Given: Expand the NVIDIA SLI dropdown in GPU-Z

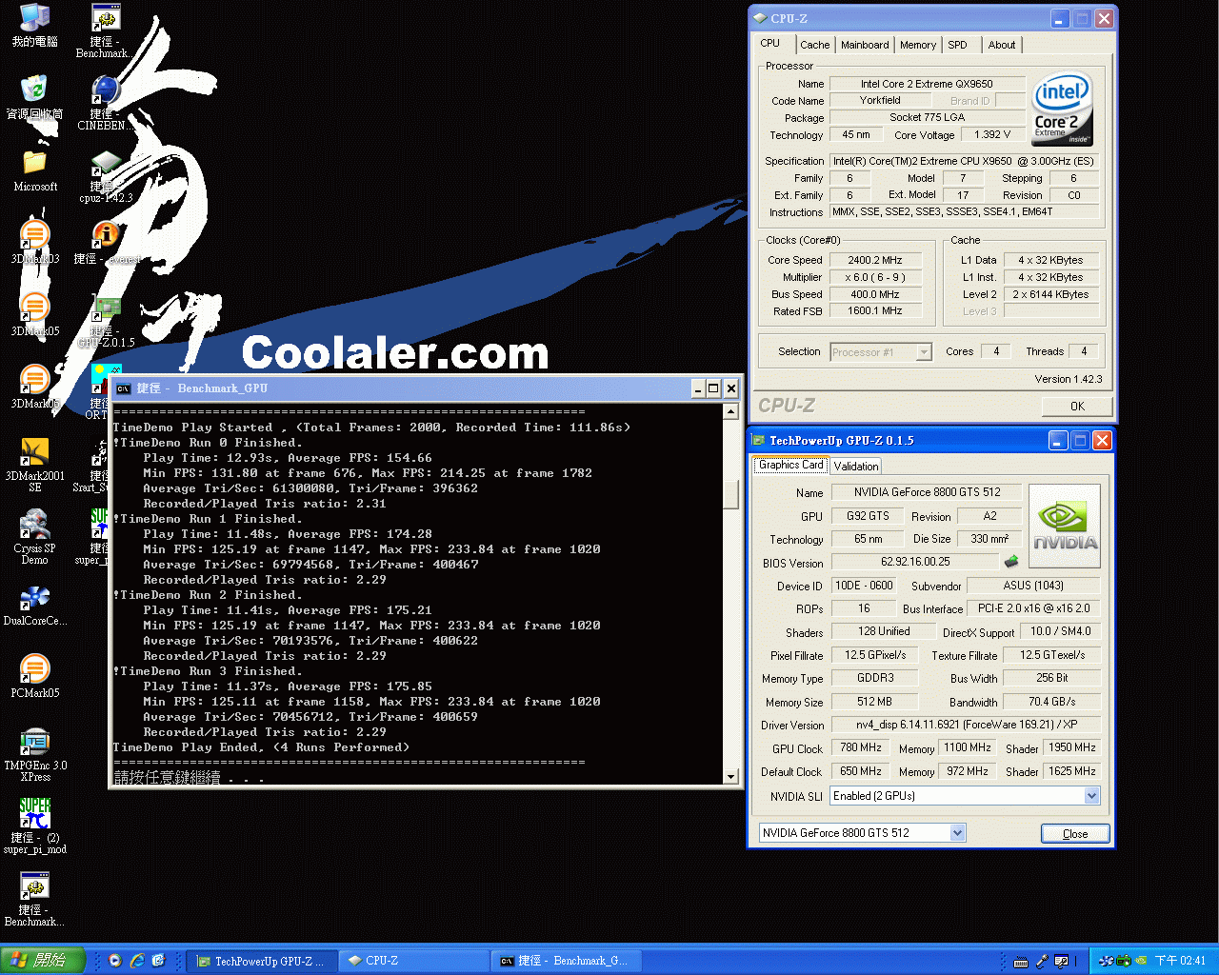Looking at the screenshot, I should [x=1092, y=796].
